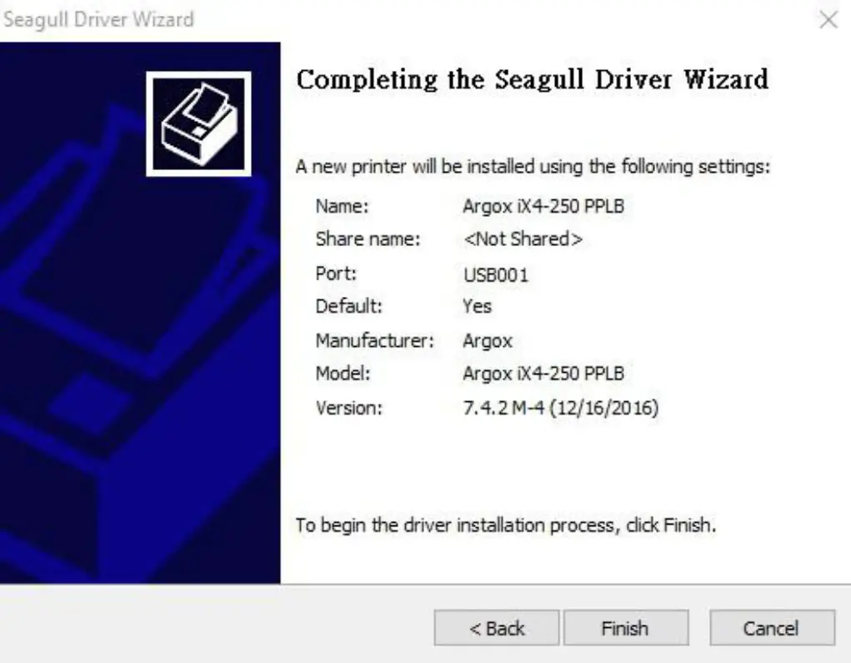Click the Default setting showing Yes

coord(476,306)
